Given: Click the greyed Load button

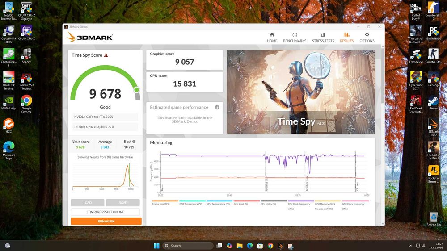Looking at the screenshot, I should pos(88,203).
